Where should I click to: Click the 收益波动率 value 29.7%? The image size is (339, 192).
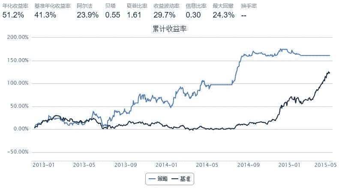pos(164,15)
